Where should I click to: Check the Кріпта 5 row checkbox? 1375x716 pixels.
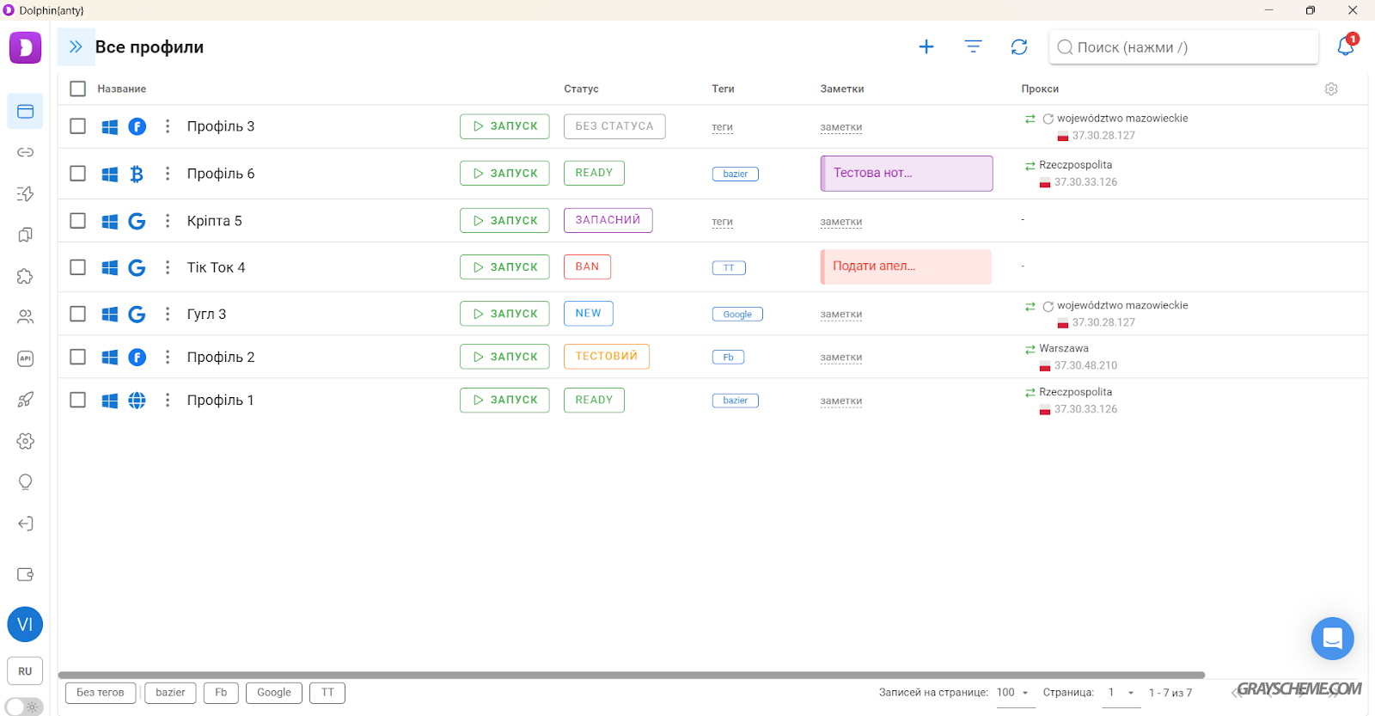77,221
